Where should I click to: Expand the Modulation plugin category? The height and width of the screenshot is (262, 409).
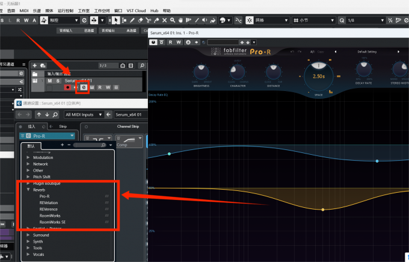coord(28,158)
